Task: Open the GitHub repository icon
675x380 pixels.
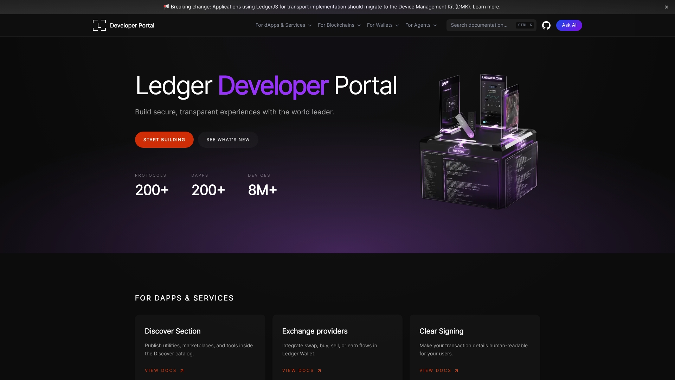Action: 546,25
